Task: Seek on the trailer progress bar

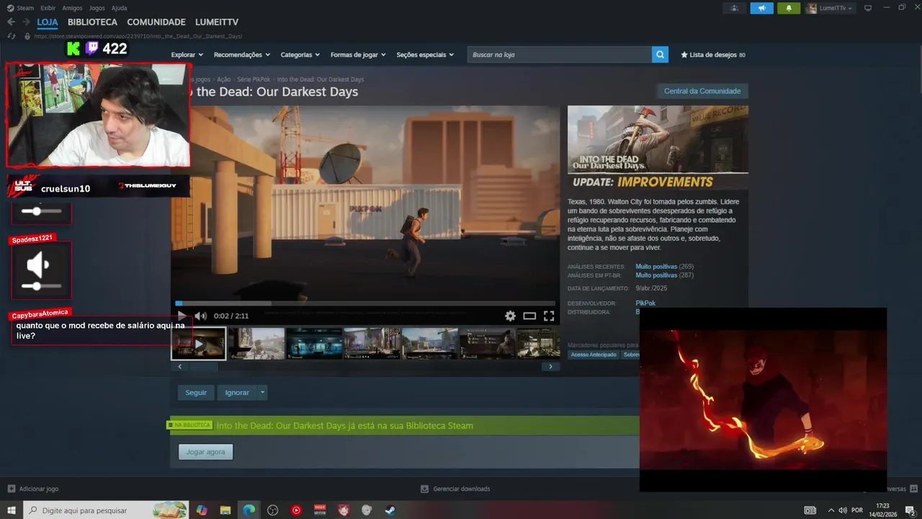Action: tap(364, 303)
